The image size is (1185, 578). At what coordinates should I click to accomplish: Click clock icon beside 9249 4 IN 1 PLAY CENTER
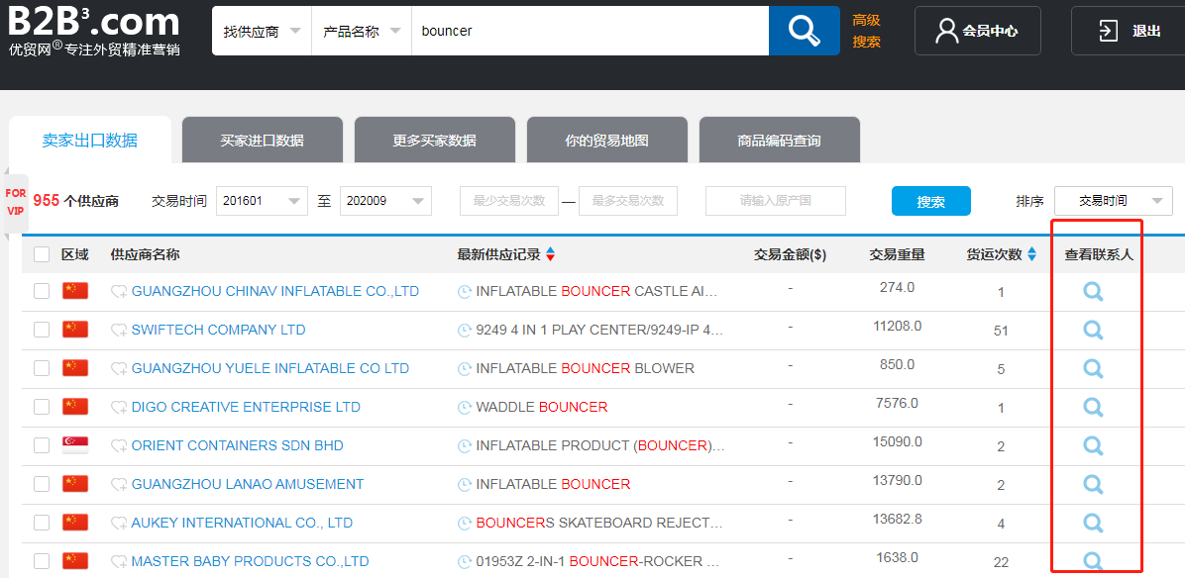click(465, 331)
